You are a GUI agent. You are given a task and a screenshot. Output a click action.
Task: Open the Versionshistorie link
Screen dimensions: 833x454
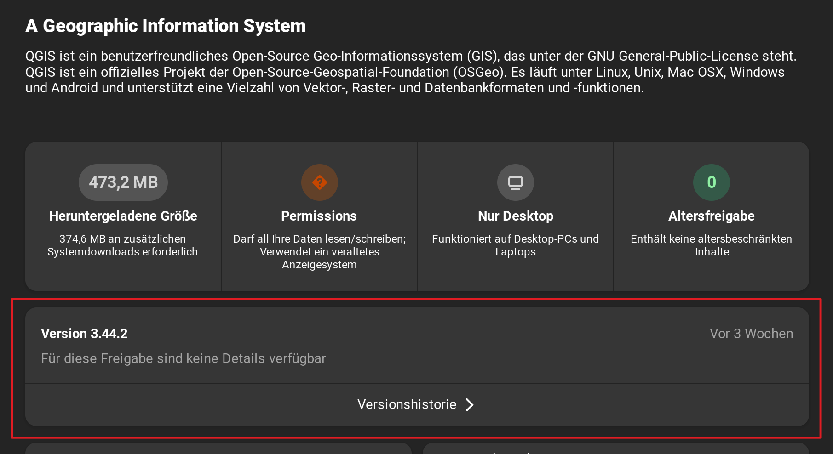(x=407, y=404)
